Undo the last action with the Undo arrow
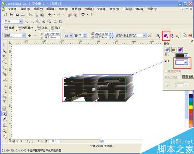Image resolution: width=194 pixels, height=154 pixels. [x=50, y=15]
